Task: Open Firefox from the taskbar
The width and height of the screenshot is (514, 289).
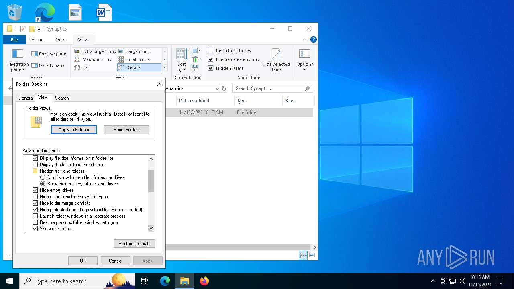Action: coord(204,281)
